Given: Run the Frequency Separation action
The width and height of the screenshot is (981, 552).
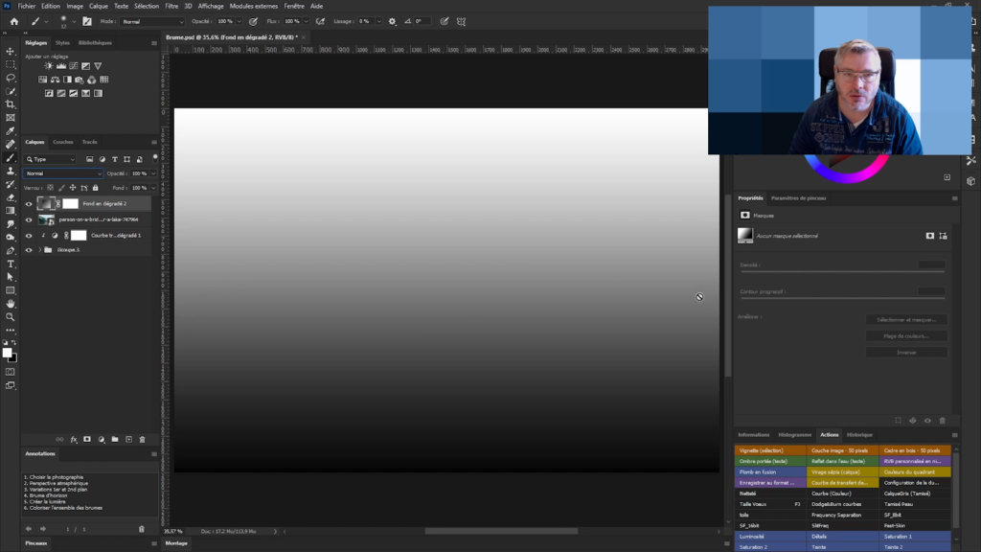Looking at the screenshot, I should [842, 515].
